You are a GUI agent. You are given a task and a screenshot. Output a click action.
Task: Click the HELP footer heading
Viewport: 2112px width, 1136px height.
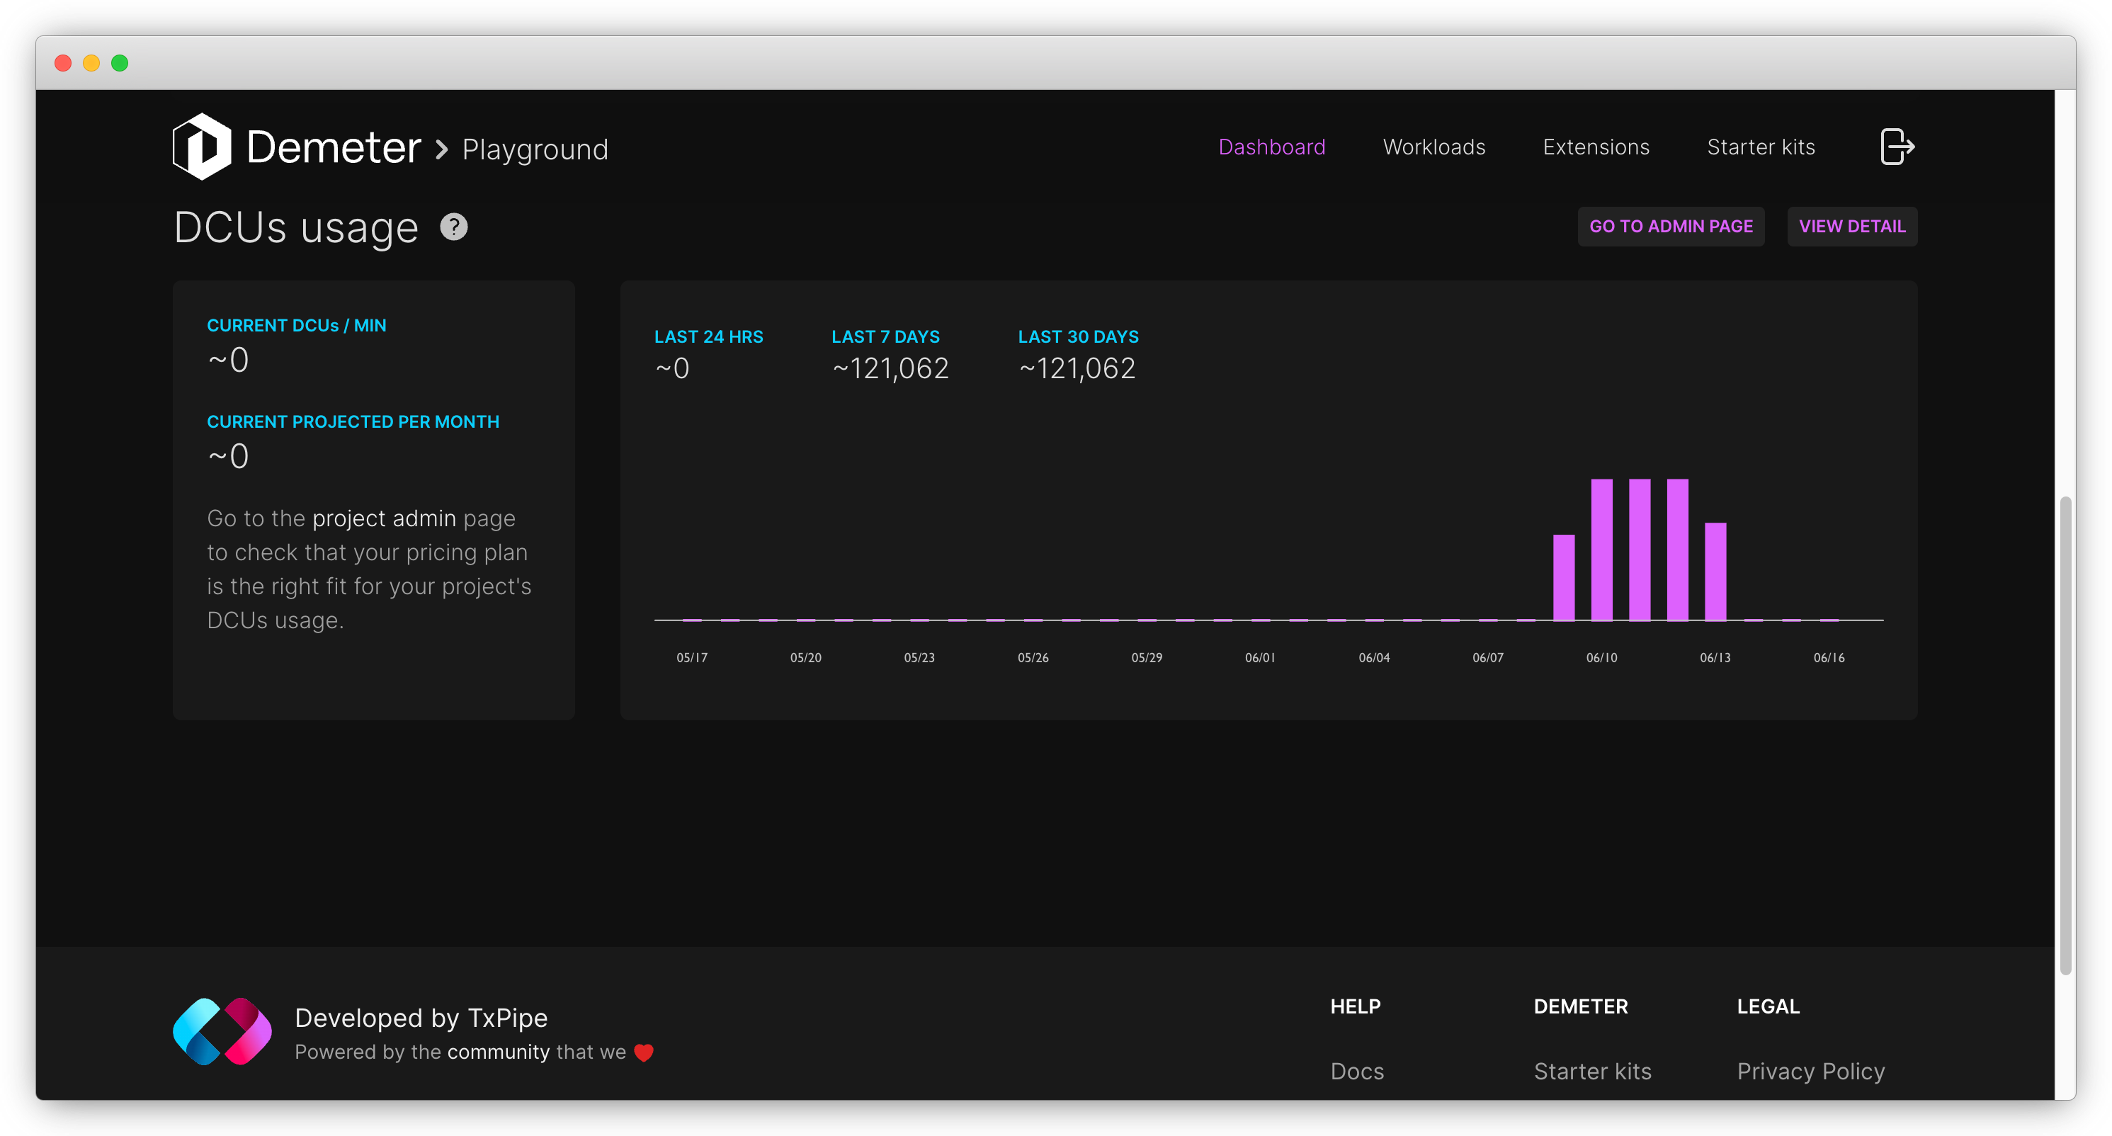click(1356, 1006)
